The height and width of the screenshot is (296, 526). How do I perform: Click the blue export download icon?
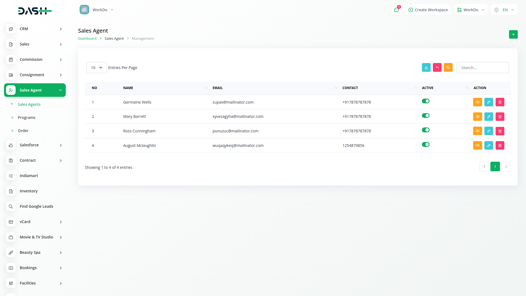pyautogui.click(x=426, y=67)
